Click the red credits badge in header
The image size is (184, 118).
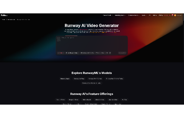tap(166, 15)
